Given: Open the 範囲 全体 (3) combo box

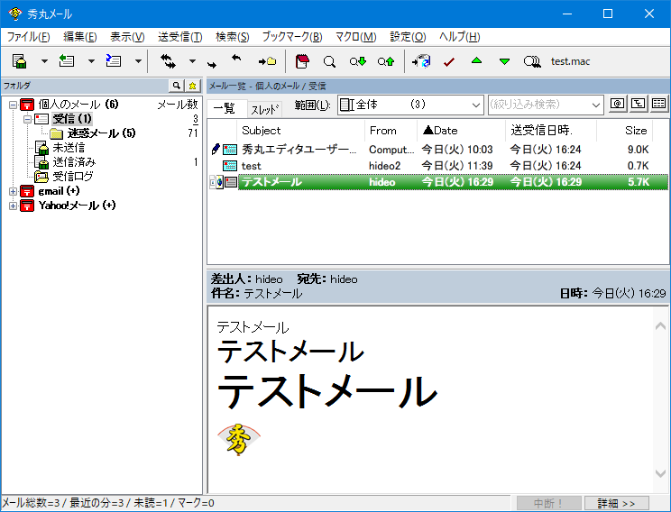Looking at the screenshot, I should pos(410,105).
